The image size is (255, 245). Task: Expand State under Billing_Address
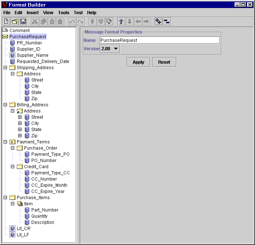click(x=20, y=129)
